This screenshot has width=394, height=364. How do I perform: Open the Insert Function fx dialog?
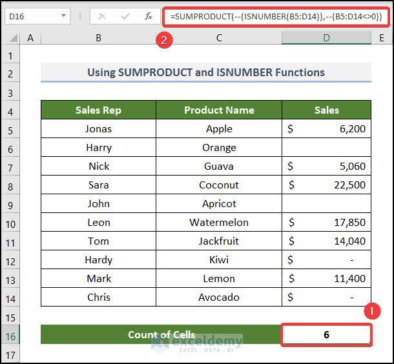pos(149,17)
